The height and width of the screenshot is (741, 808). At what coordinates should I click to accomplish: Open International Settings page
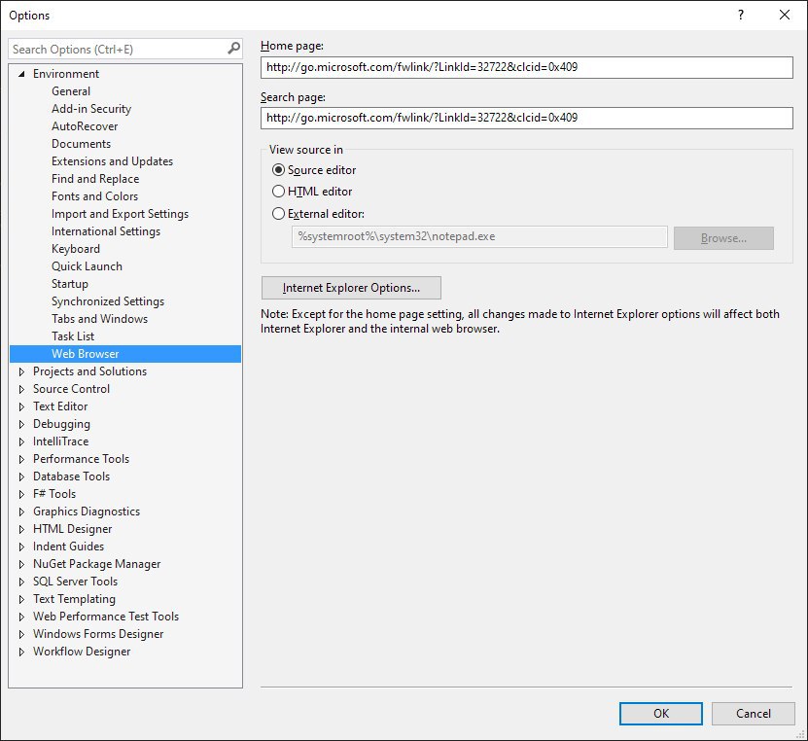[x=106, y=231]
